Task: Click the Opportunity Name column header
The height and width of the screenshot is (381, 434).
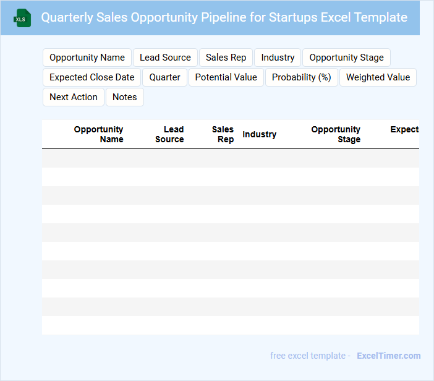Action: 98,134
